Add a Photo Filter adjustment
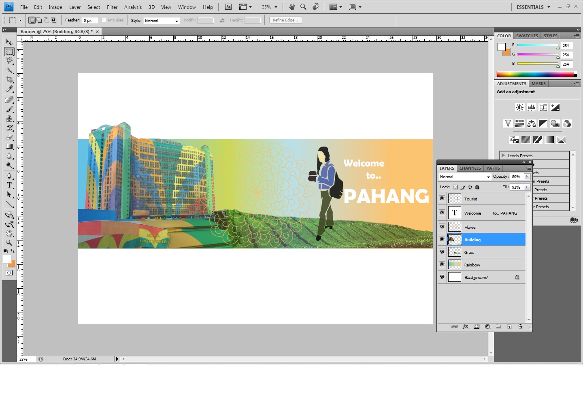The width and height of the screenshot is (583, 413). (555, 123)
